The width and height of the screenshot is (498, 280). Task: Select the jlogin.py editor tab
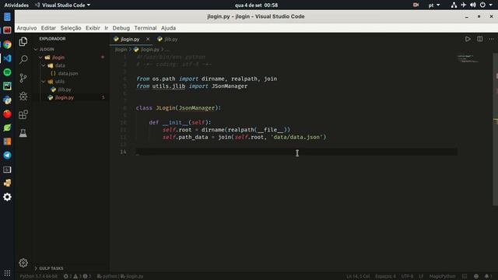(x=132, y=39)
